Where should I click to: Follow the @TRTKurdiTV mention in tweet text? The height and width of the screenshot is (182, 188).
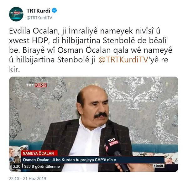(x=123, y=60)
